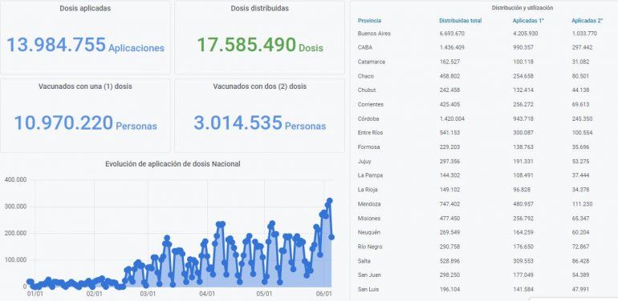Click Buenos Aires distributed value 6.693.670
618x301 pixels.
pyautogui.click(x=452, y=34)
